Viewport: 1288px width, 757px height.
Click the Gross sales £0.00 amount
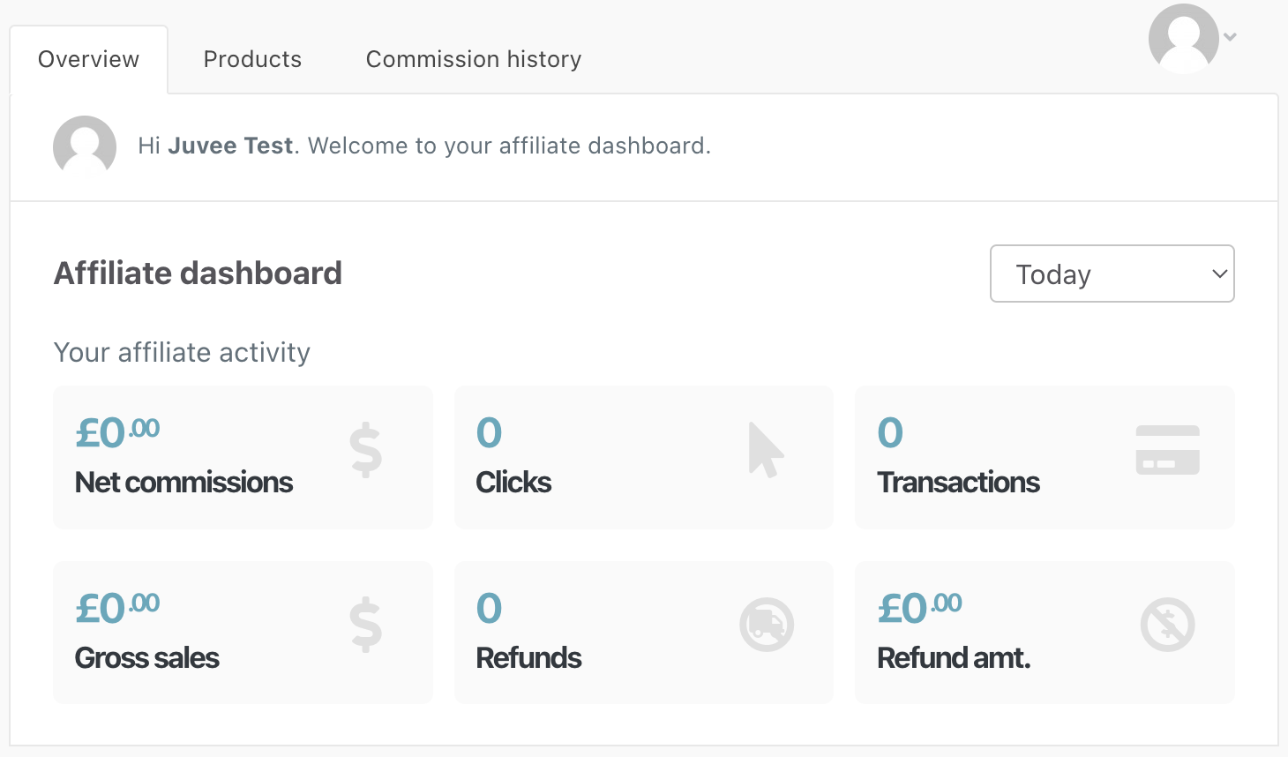pyautogui.click(x=117, y=609)
